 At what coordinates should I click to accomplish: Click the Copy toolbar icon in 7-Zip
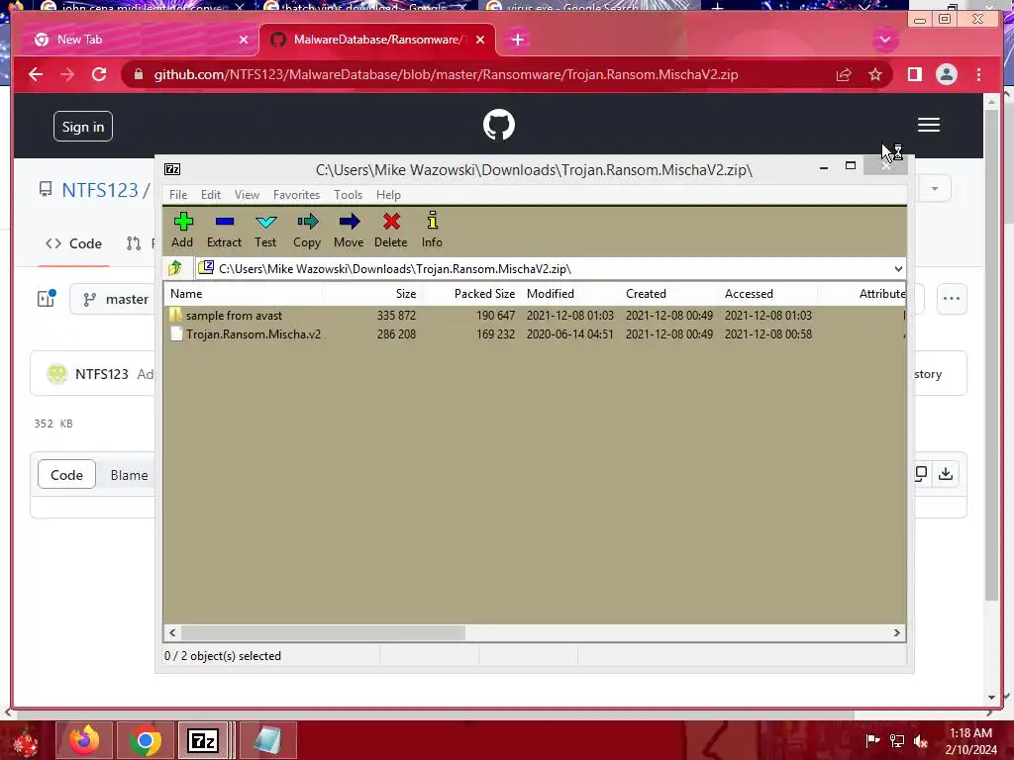point(307,230)
